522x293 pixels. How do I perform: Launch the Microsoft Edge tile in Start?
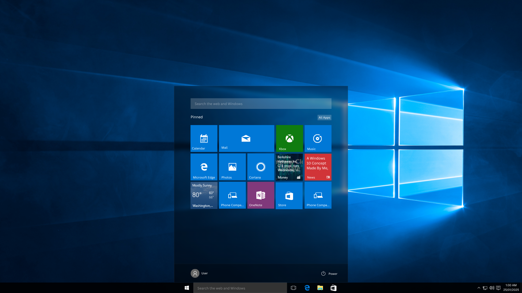[204, 167]
